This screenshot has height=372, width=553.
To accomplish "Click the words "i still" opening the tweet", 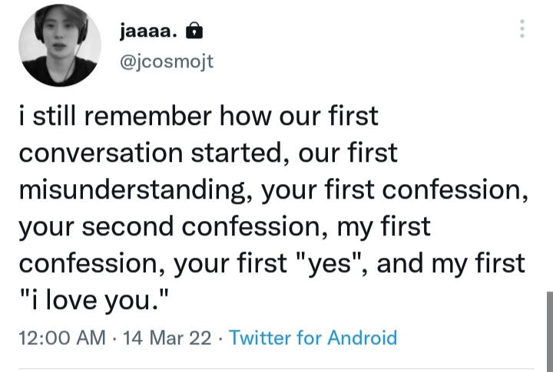I will (46, 117).
